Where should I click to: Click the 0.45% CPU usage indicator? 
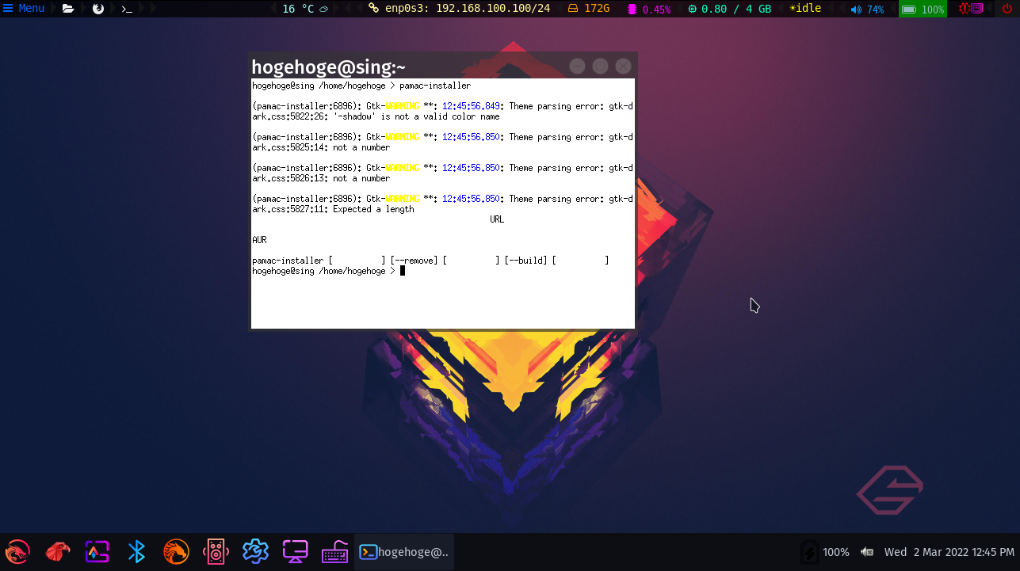pyautogui.click(x=649, y=10)
